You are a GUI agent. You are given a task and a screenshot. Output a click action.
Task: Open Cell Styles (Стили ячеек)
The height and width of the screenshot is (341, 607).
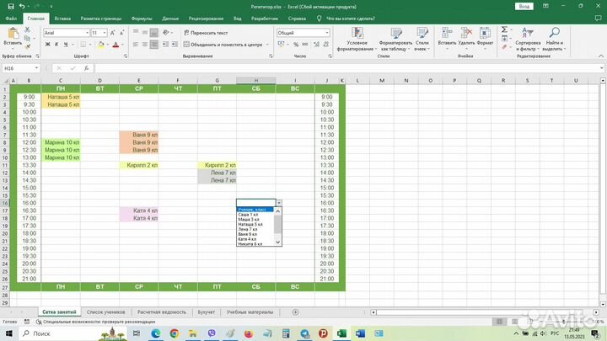click(x=422, y=39)
